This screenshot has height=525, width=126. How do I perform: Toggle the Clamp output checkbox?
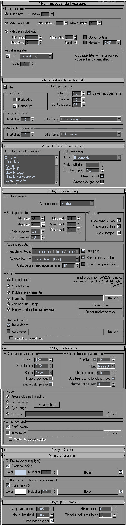point(102,177)
